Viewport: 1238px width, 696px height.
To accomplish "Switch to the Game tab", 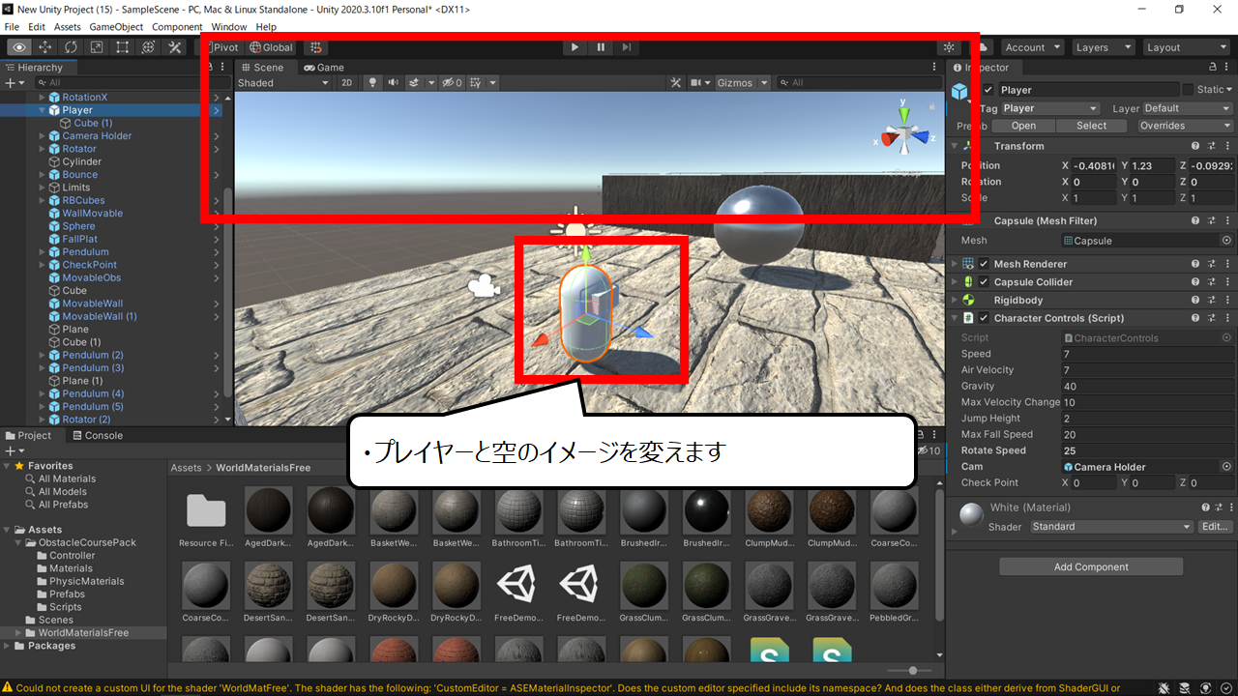I will click(324, 68).
